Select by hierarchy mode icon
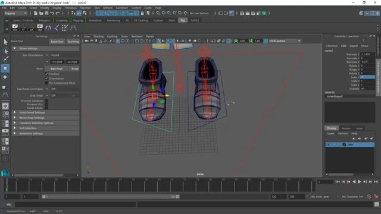Viewport: 381px width, 214px height. pyautogui.click(x=73, y=13)
